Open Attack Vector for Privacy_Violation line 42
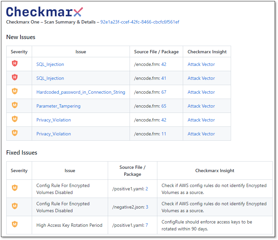The height and width of the screenshot is (240, 278). [x=201, y=120]
